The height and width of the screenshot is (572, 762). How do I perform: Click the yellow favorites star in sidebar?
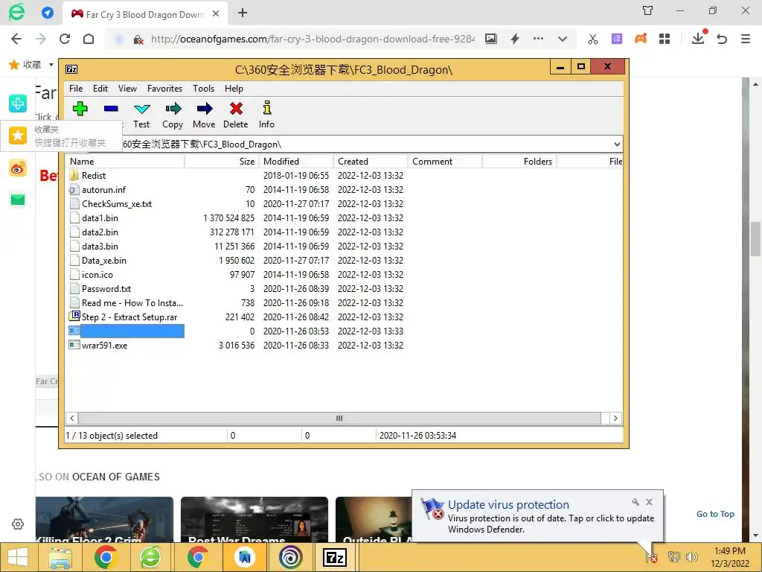point(18,136)
